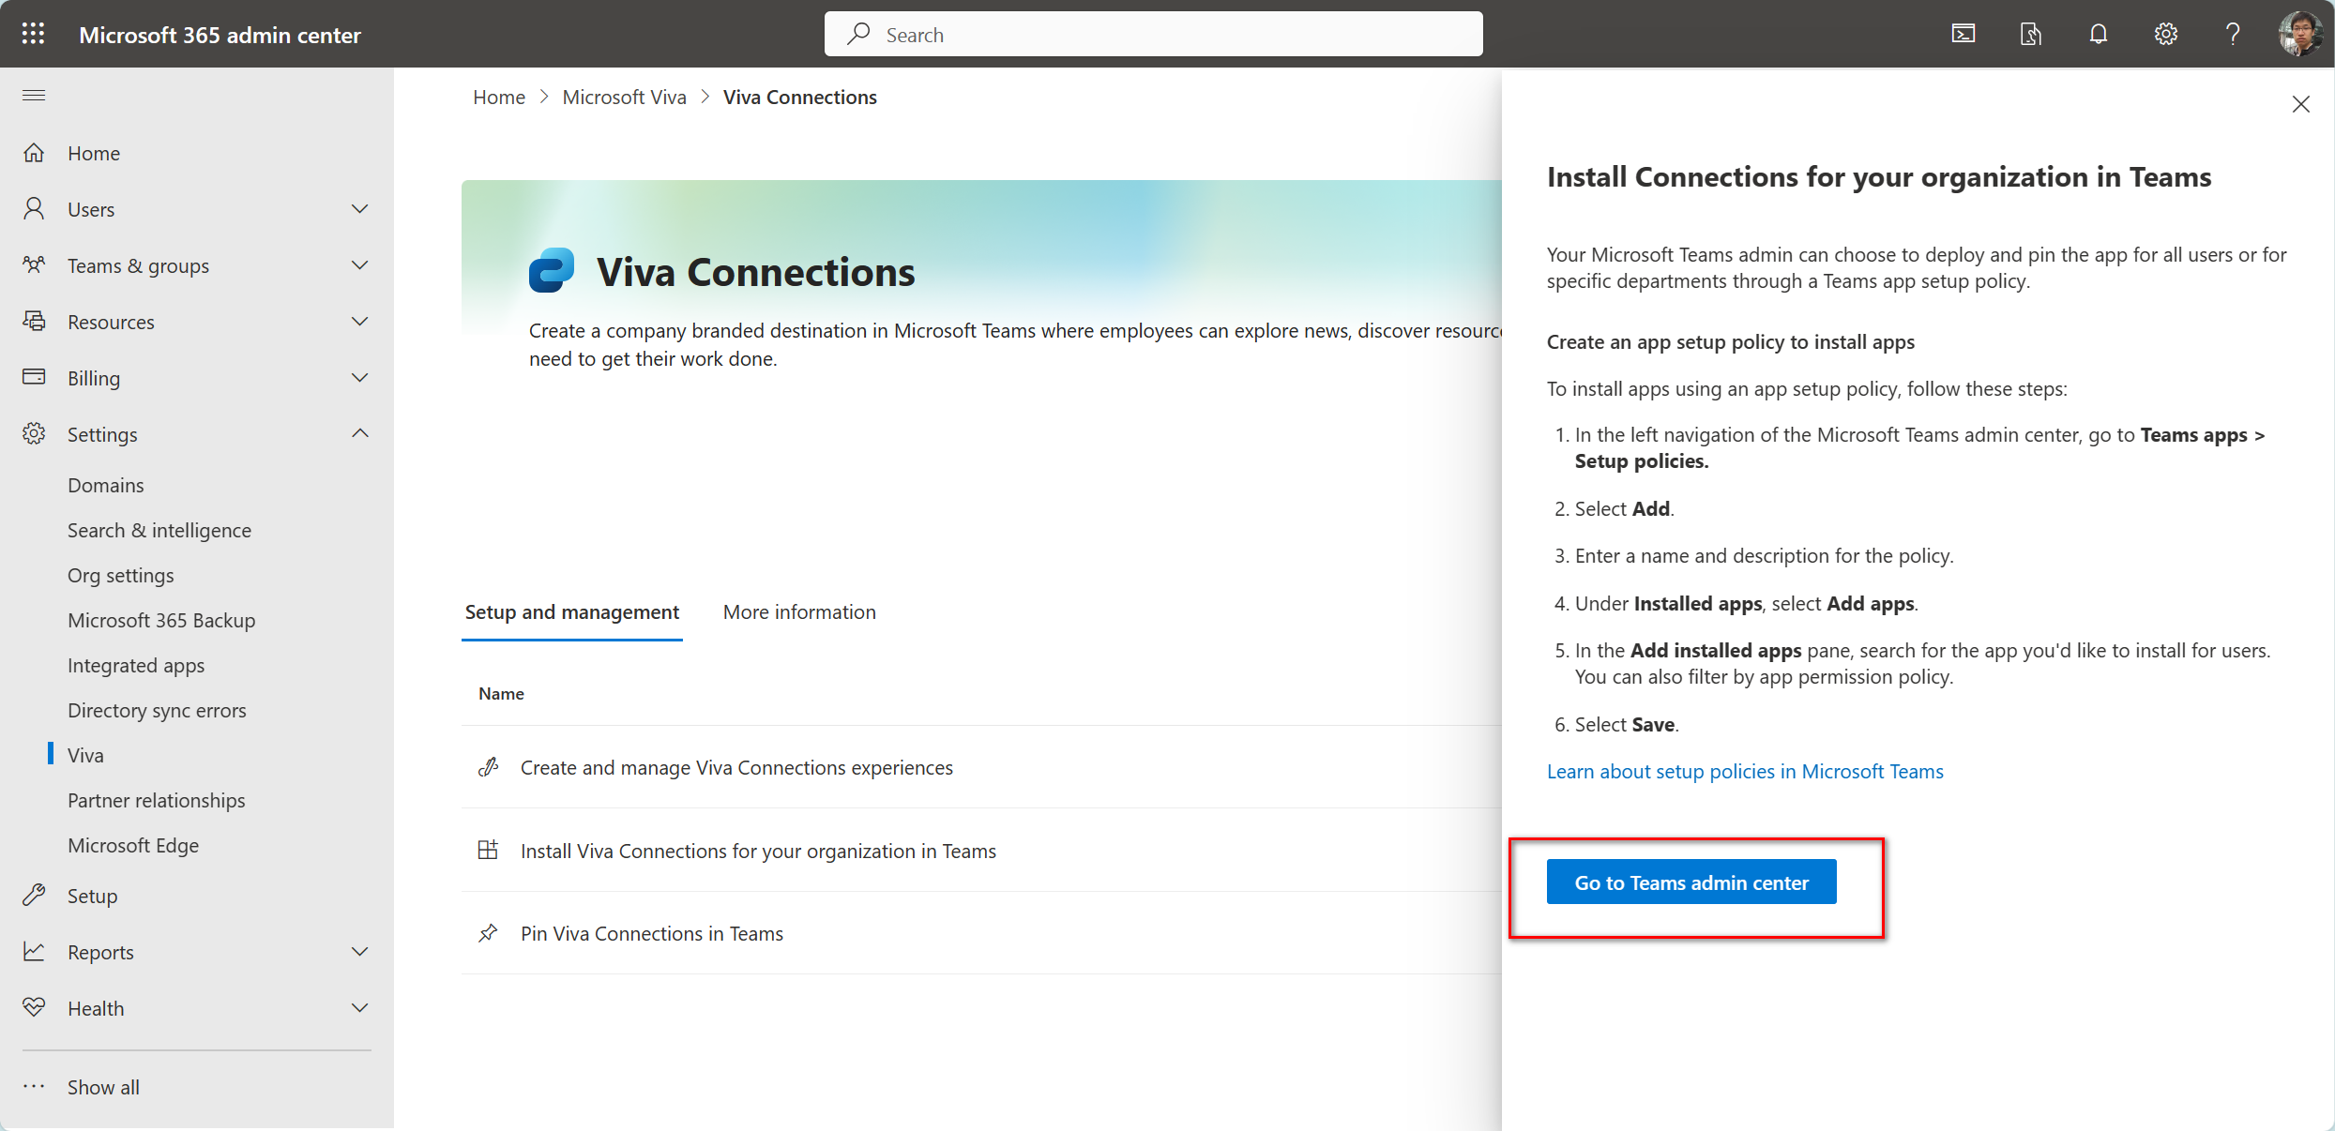The width and height of the screenshot is (2335, 1131).
Task: Navigate to Microsoft Viva breadcrumb
Action: point(624,97)
